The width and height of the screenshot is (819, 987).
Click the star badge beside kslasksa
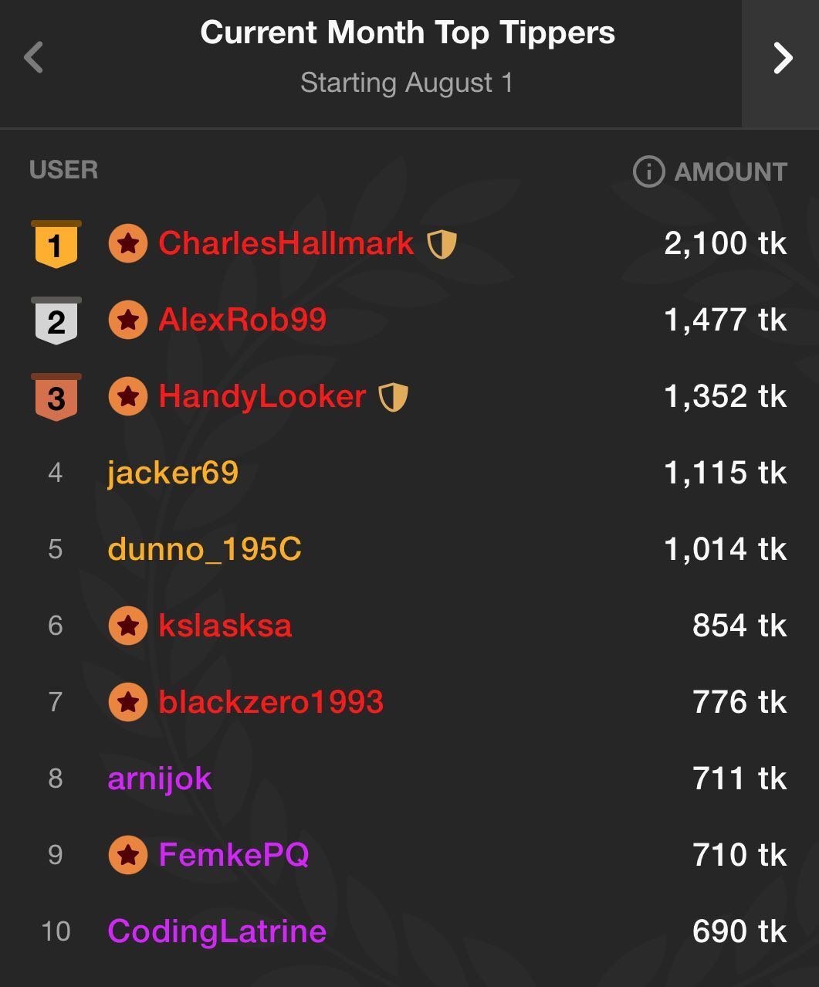[128, 626]
